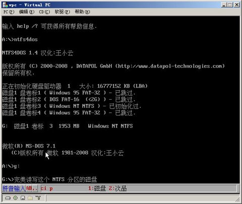Close the Virtual PC window
Viewport: 242px width, 204px height.
pyautogui.click(x=236, y=5)
